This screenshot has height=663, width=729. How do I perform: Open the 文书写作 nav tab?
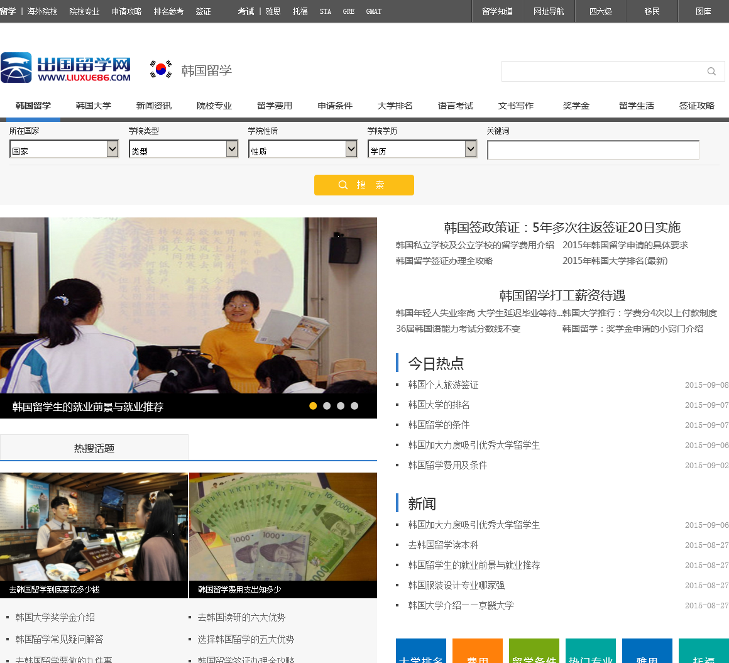(515, 106)
